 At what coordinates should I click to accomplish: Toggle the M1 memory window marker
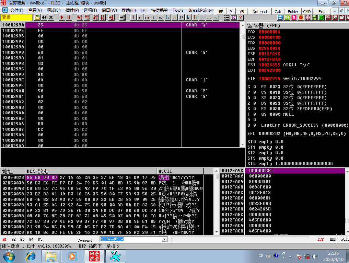click(x=4, y=239)
